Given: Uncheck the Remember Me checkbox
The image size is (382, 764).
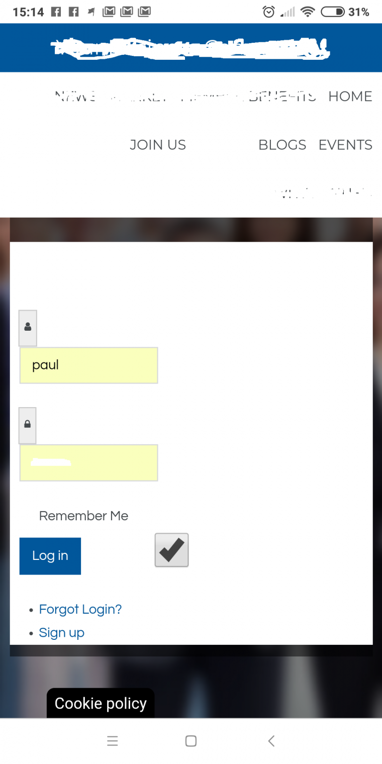Looking at the screenshot, I should [171, 550].
